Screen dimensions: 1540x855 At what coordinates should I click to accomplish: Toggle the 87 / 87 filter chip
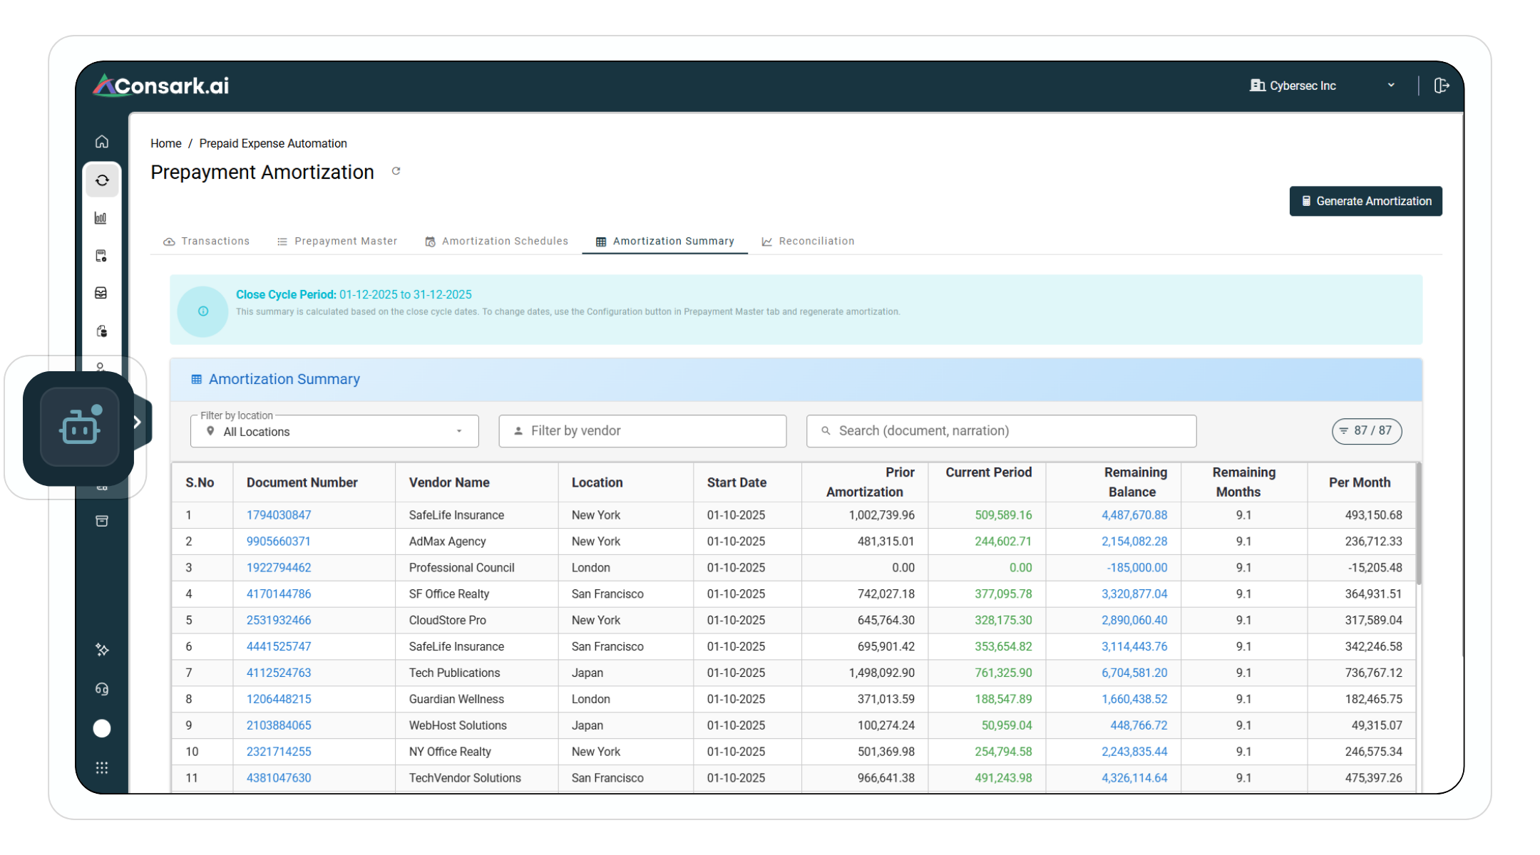(x=1366, y=431)
